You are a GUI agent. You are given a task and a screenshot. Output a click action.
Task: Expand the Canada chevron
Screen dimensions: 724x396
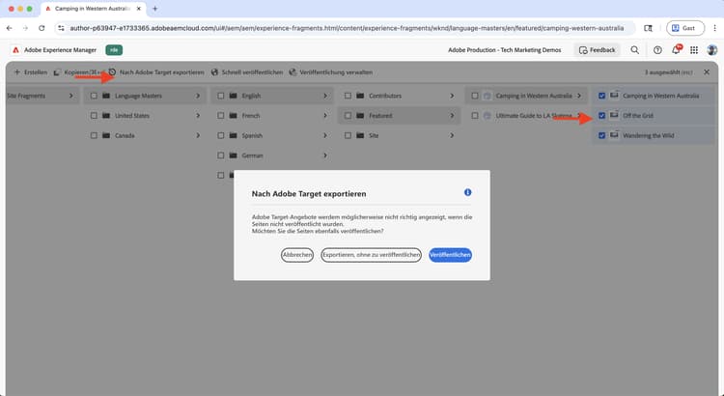pyautogui.click(x=198, y=135)
